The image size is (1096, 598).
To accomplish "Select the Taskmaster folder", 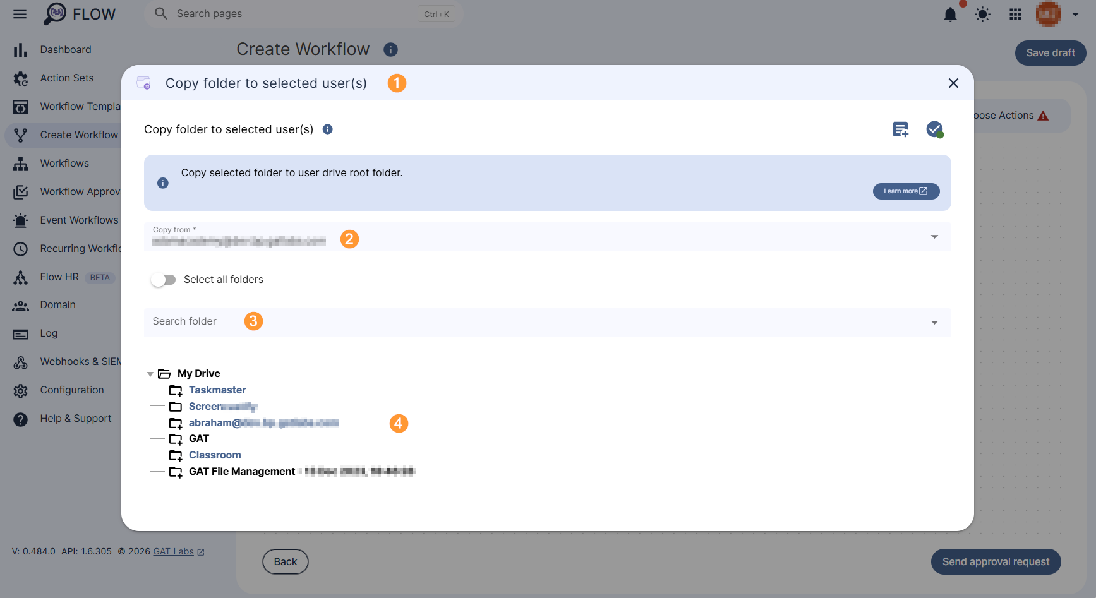I will pos(217,390).
